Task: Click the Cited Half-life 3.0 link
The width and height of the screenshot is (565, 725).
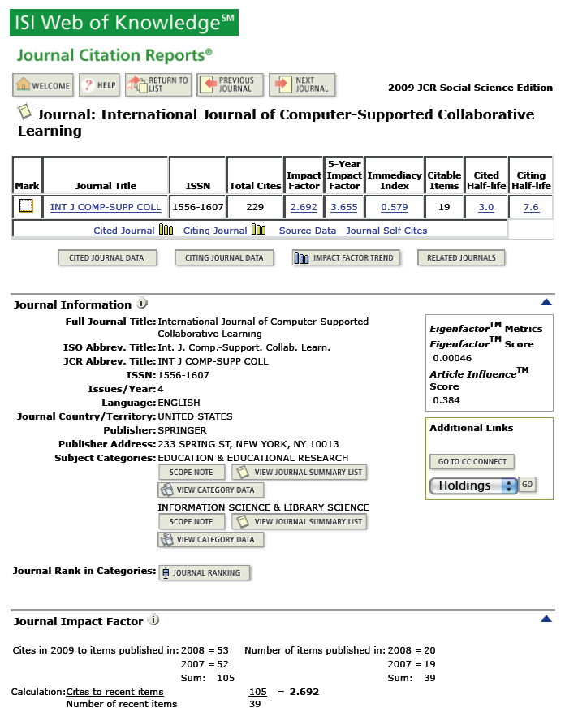Action: (x=486, y=207)
